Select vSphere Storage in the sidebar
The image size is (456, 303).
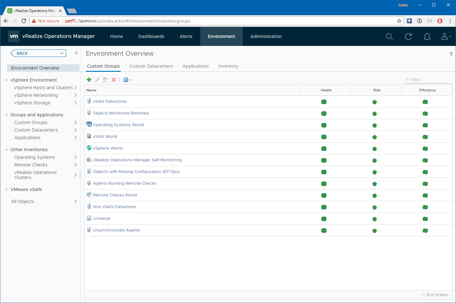pyautogui.click(x=32, y=103)
